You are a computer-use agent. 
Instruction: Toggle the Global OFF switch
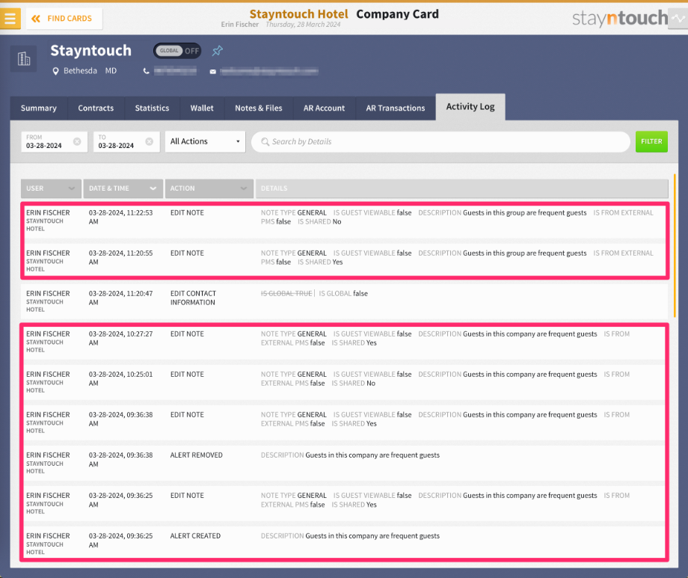coord(177,51)
